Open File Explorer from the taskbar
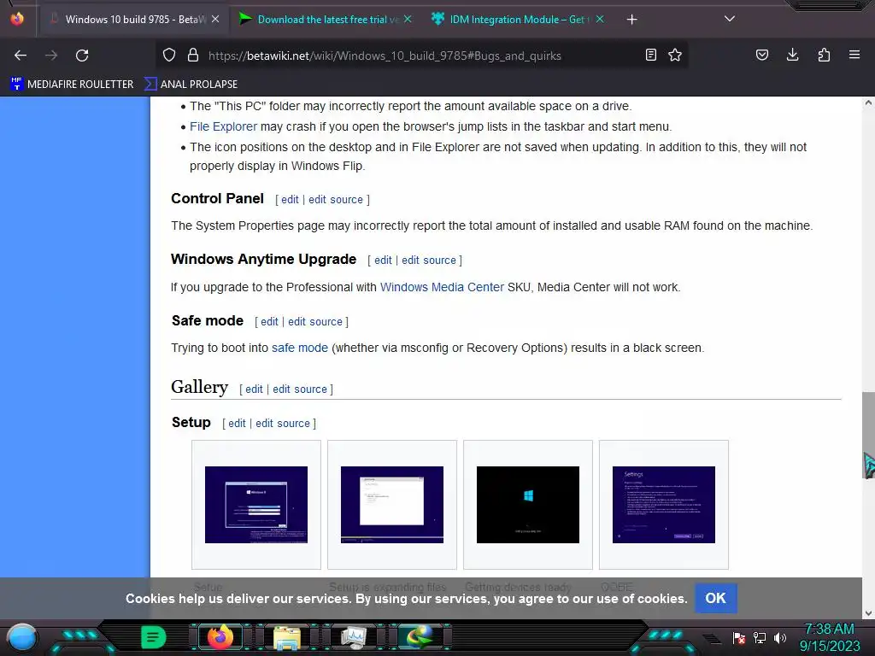Viewport: 875px width, 656px height. 287,637
